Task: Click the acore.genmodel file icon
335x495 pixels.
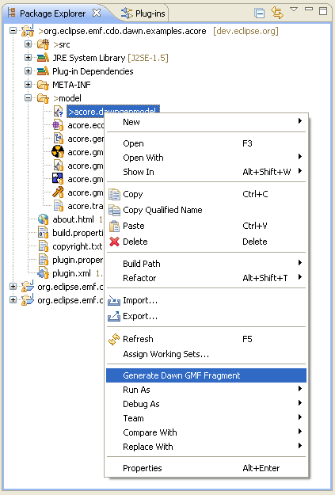Action: 58,139
